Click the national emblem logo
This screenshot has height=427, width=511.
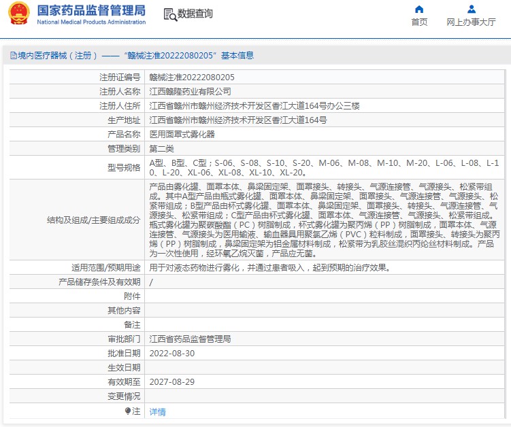pos(19,14)
